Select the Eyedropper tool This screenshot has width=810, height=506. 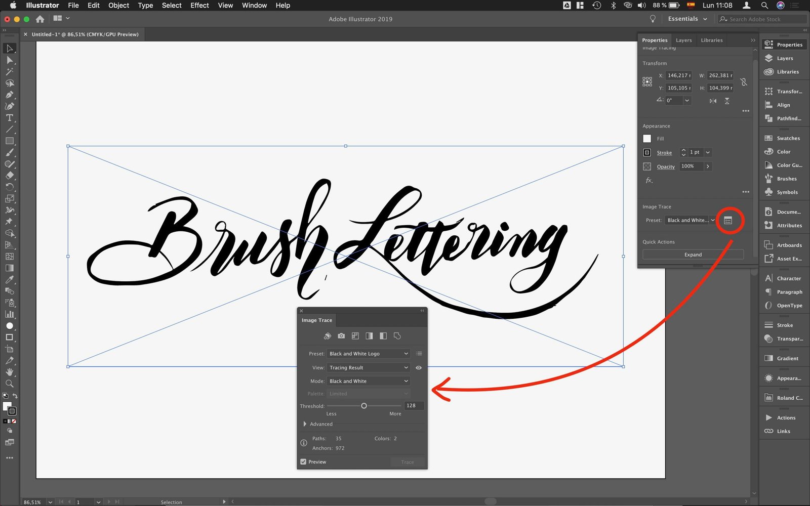10,280
